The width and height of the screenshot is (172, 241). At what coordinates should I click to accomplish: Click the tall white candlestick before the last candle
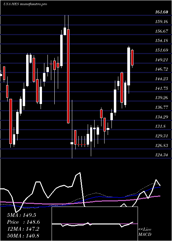pyautogui.click(x=129, y=66)
